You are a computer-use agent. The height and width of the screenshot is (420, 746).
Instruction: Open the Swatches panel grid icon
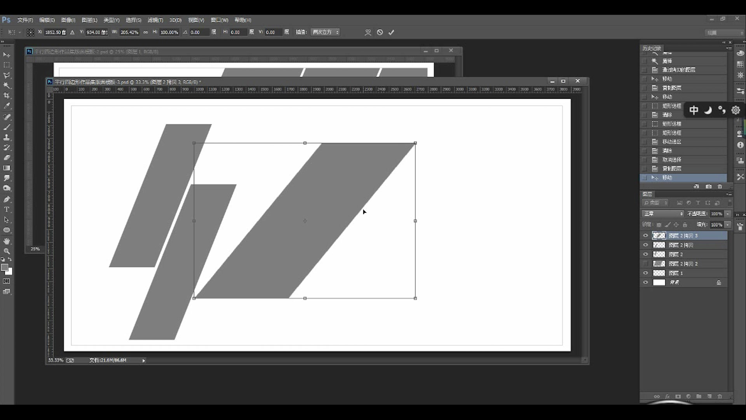pos(740,64)
